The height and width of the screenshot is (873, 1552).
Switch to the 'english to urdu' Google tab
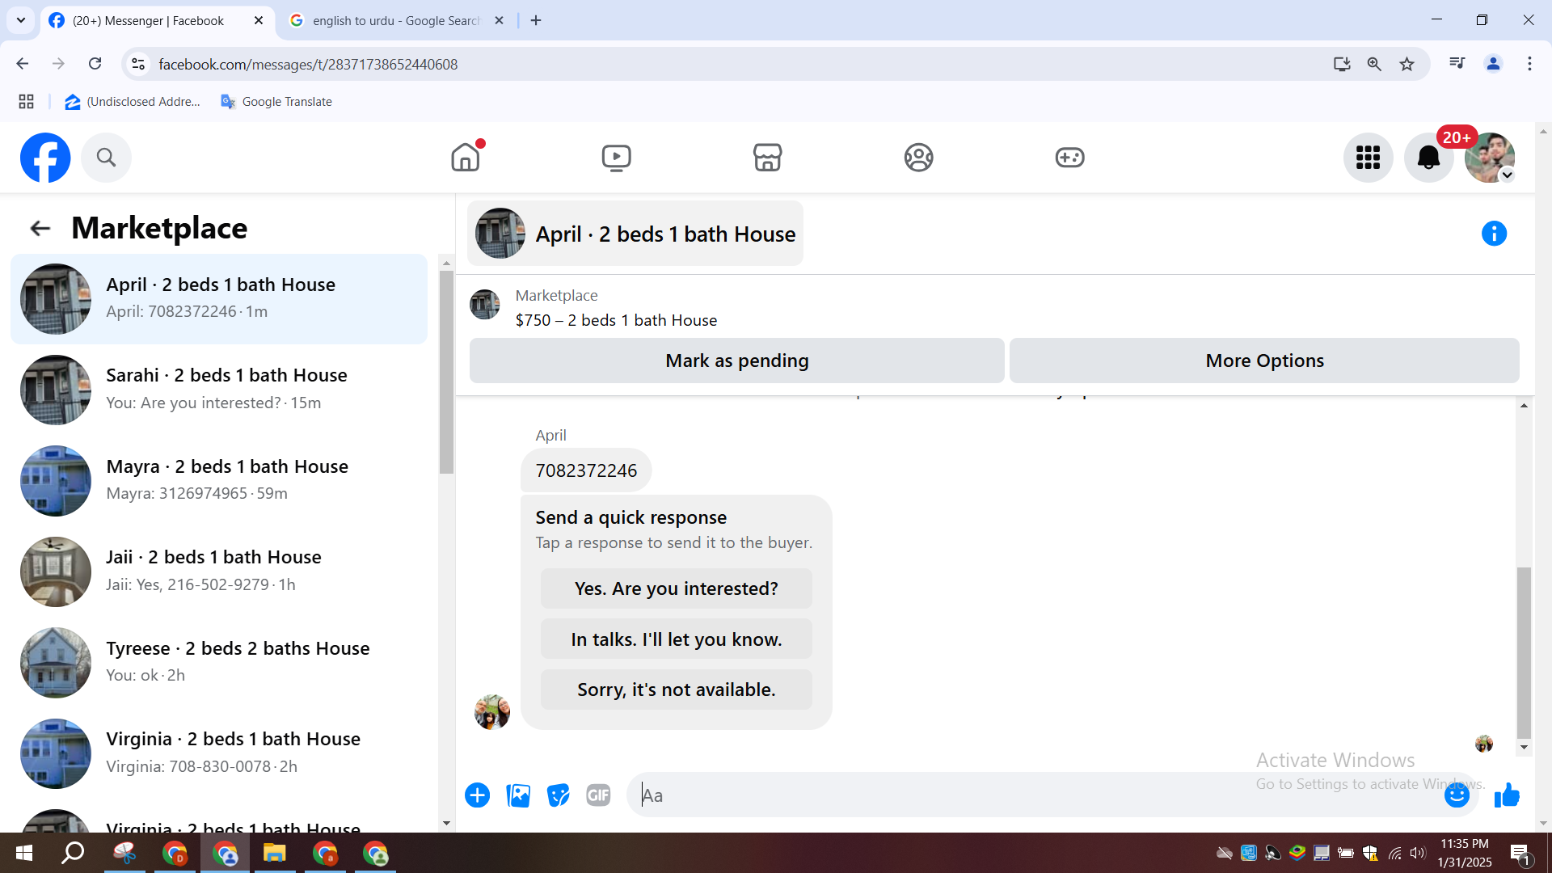pos(396,21)
